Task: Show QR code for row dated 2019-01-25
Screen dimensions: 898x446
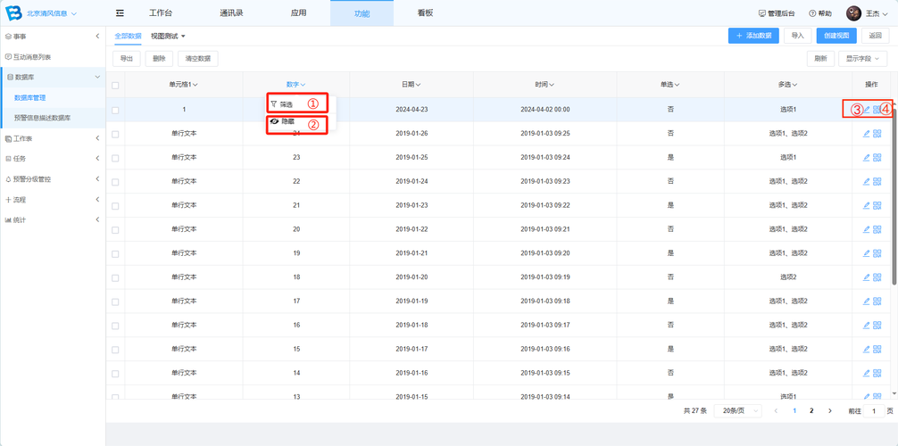Action: [x=877, y=158]
